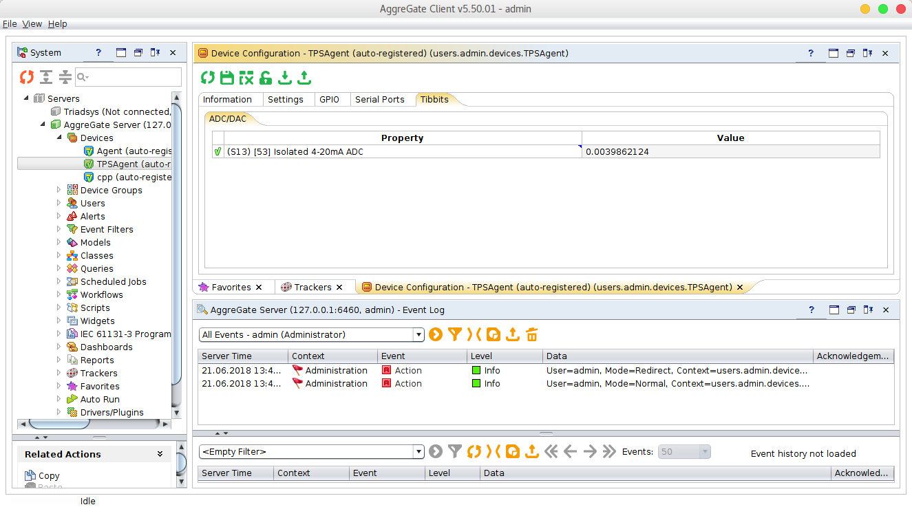Select Scheduled Jobs tree item

point(113,281)
